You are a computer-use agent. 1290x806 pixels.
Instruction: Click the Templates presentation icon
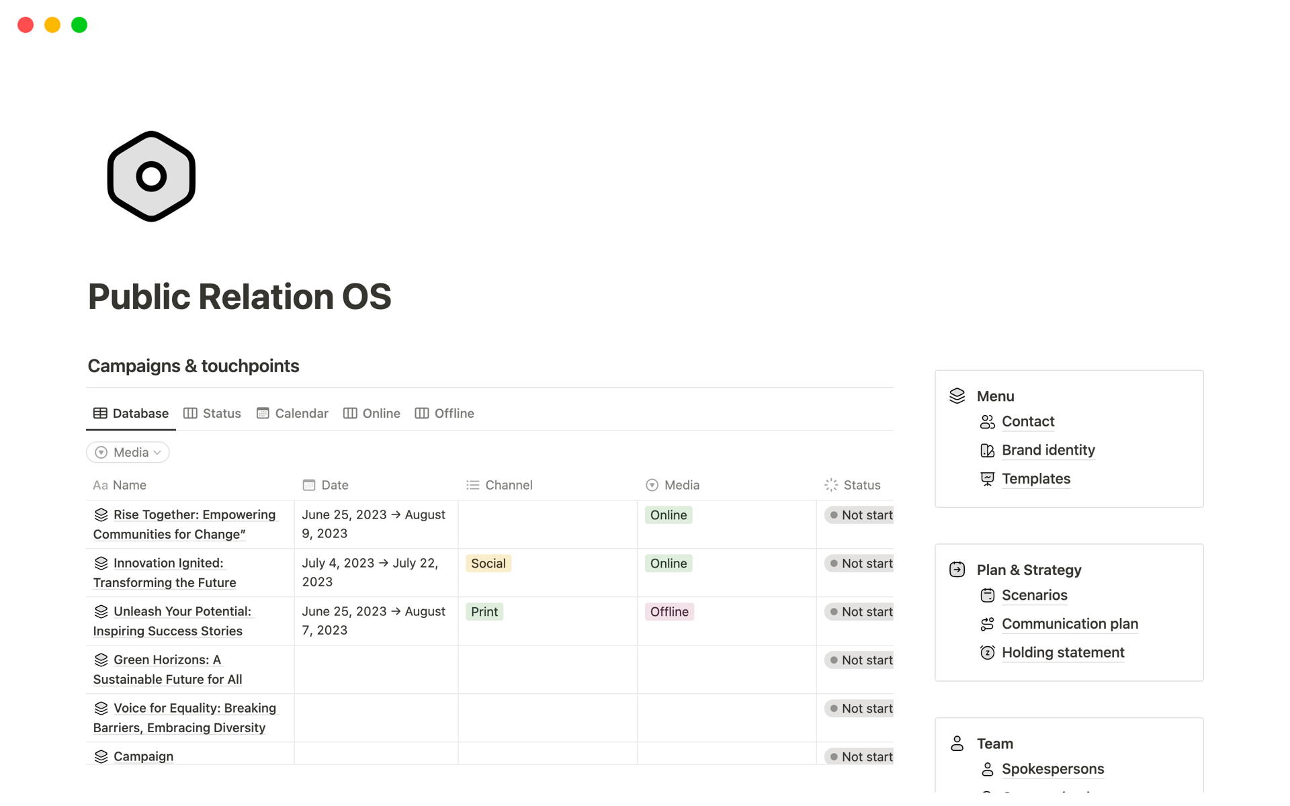987,479
